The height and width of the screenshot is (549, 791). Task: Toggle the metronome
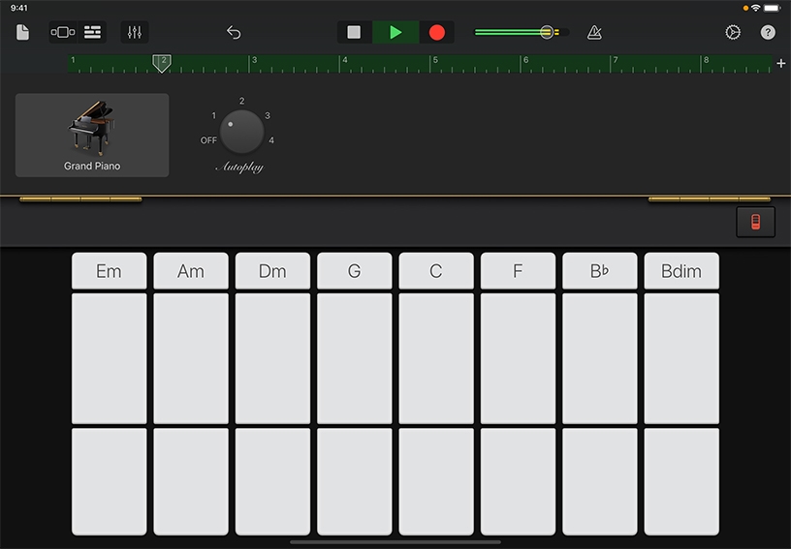pyautogui.click(x=594, y=32)
